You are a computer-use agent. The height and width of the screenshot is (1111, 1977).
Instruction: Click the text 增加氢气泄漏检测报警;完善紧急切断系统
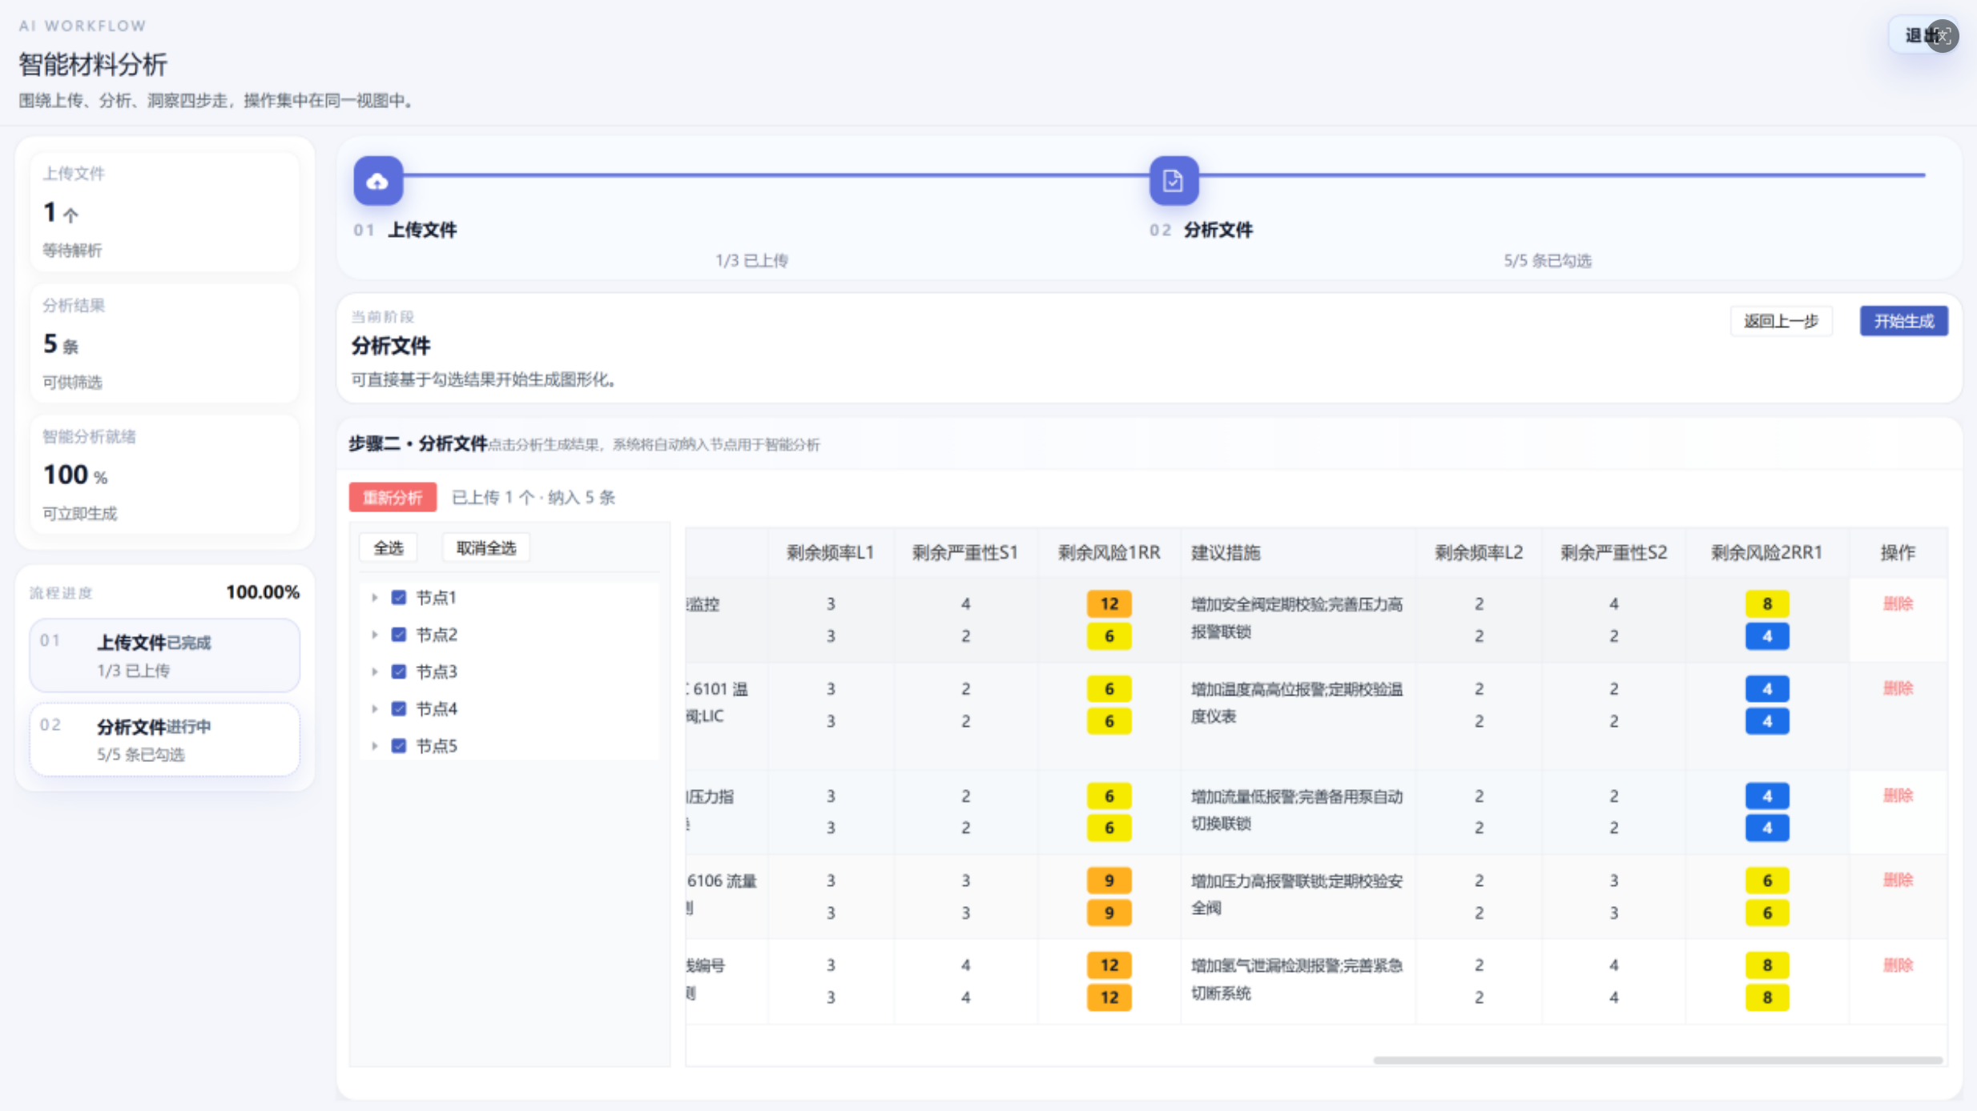tap(1297, 979)
